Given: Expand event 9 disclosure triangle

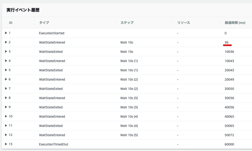Looking at the screenshot, I should tap(6, 107).
